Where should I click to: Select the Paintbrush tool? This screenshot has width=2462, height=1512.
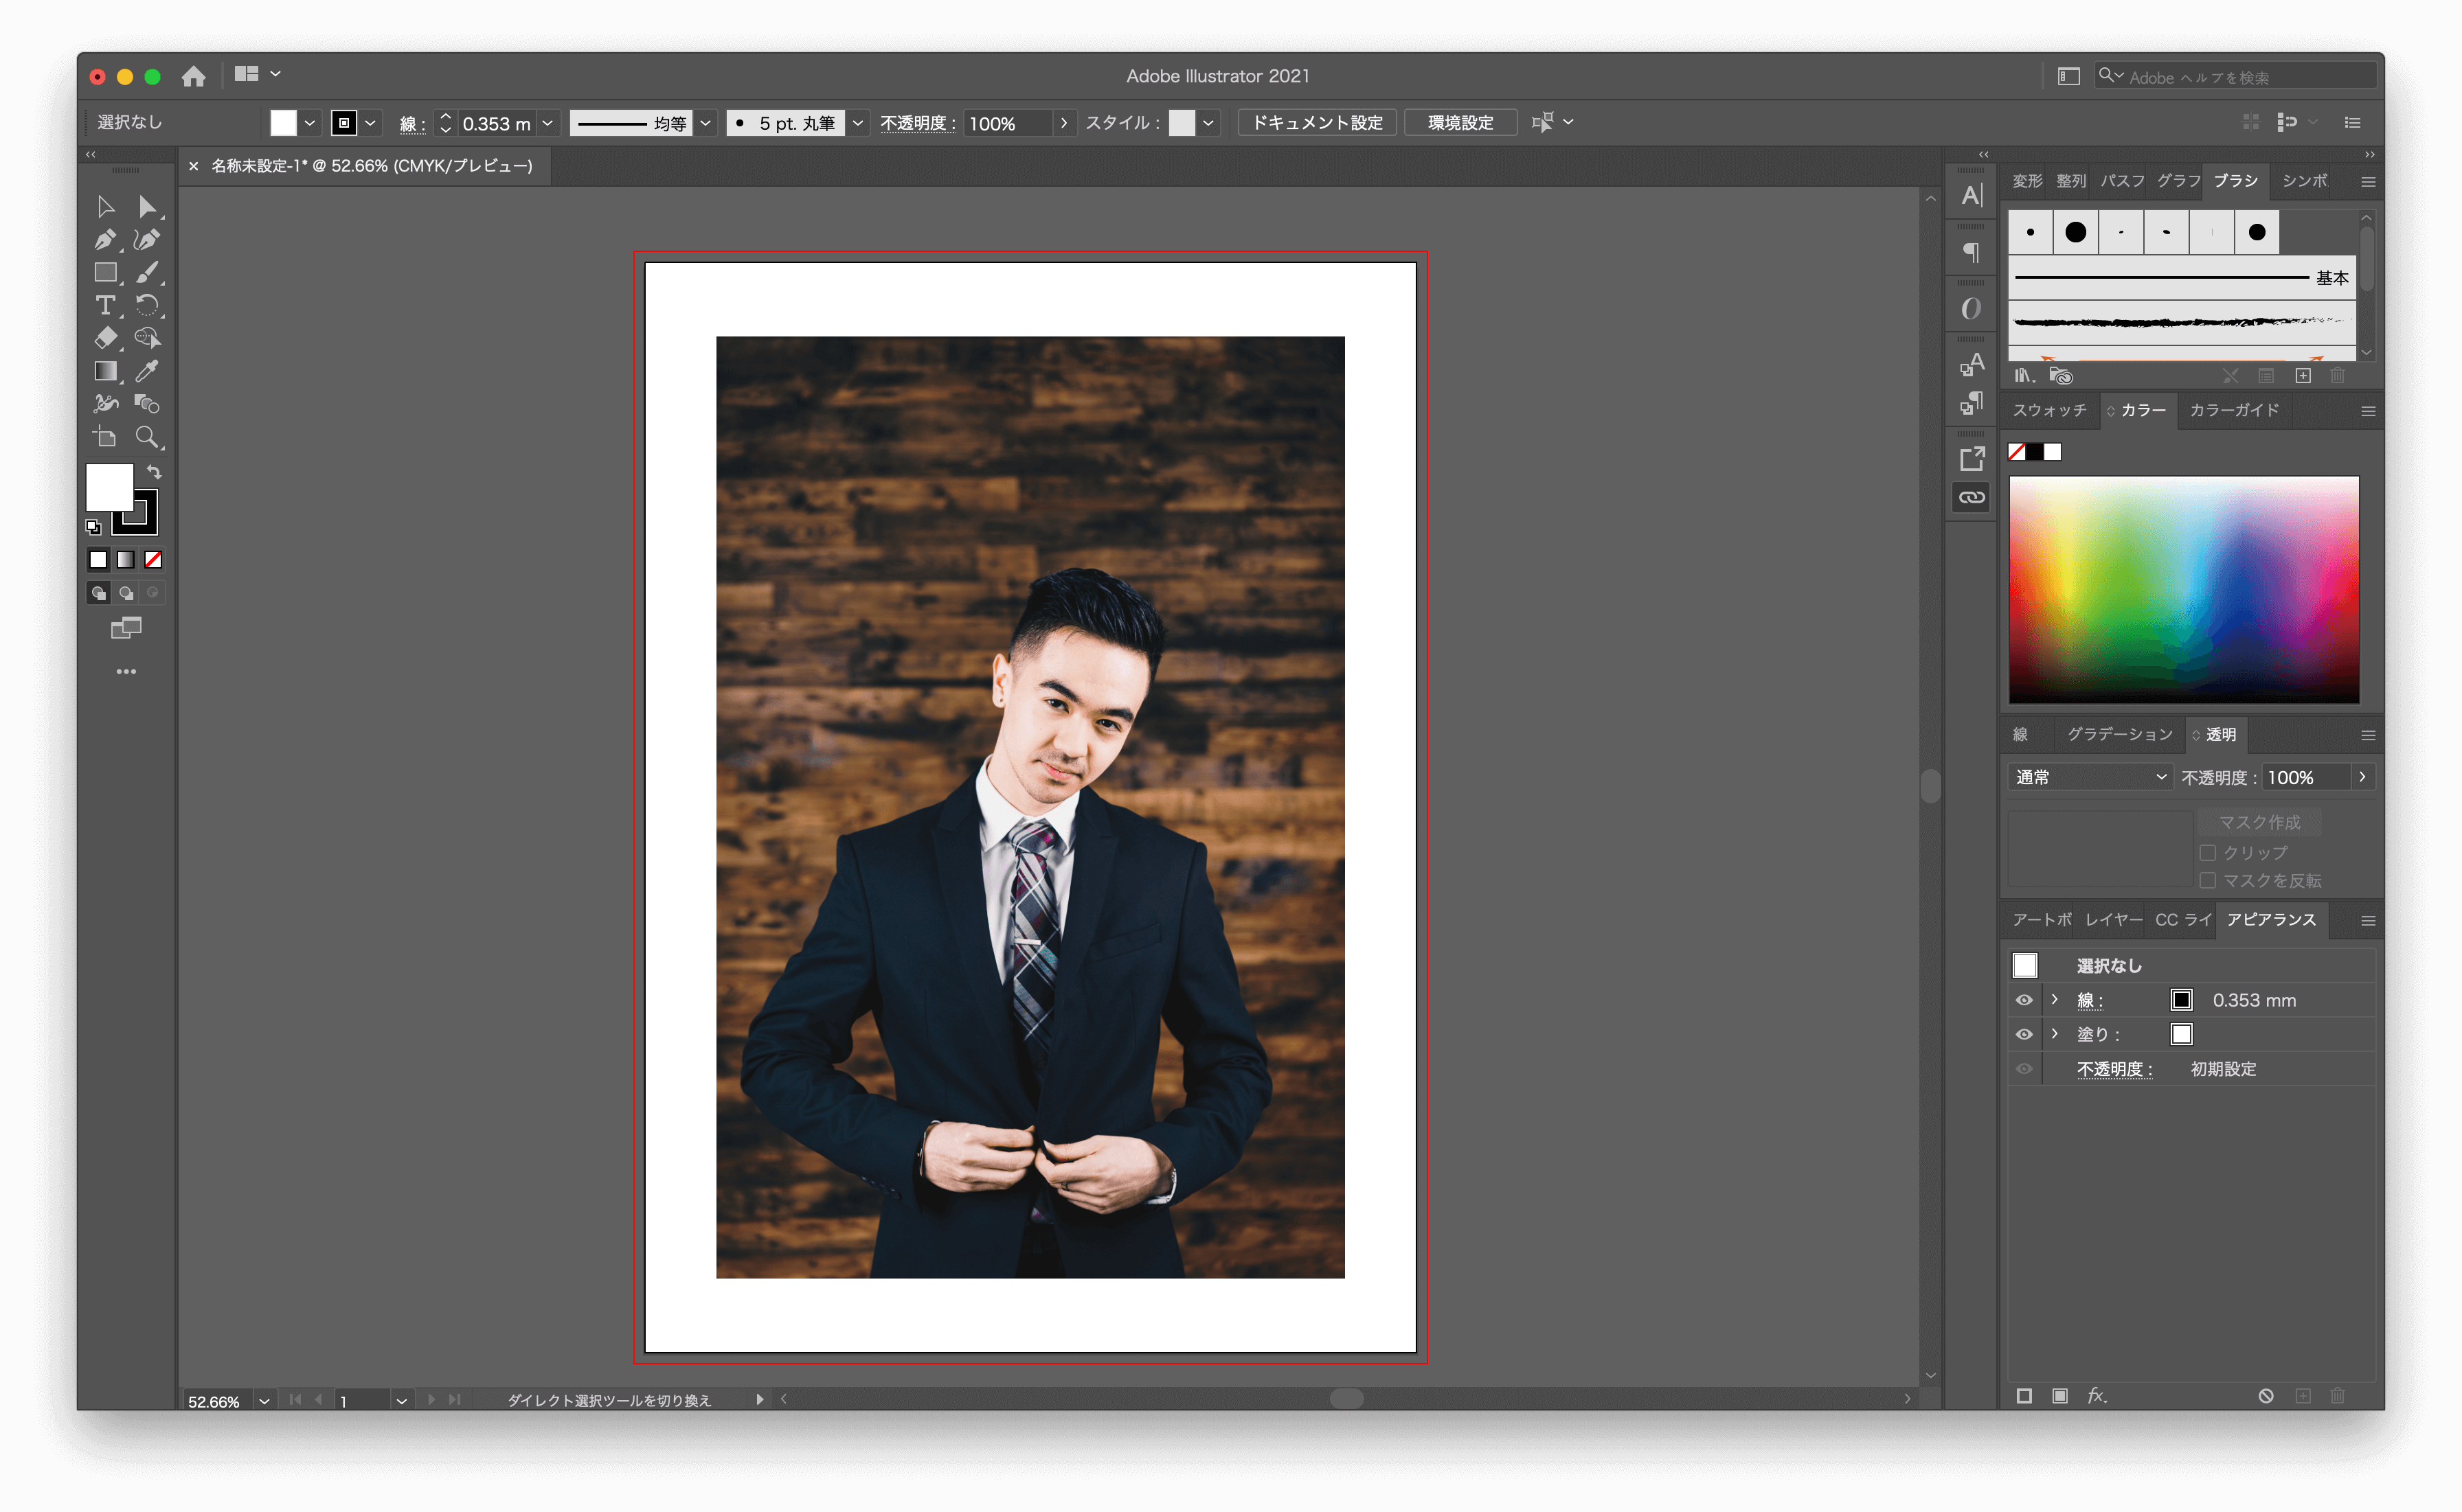(148, 273)
